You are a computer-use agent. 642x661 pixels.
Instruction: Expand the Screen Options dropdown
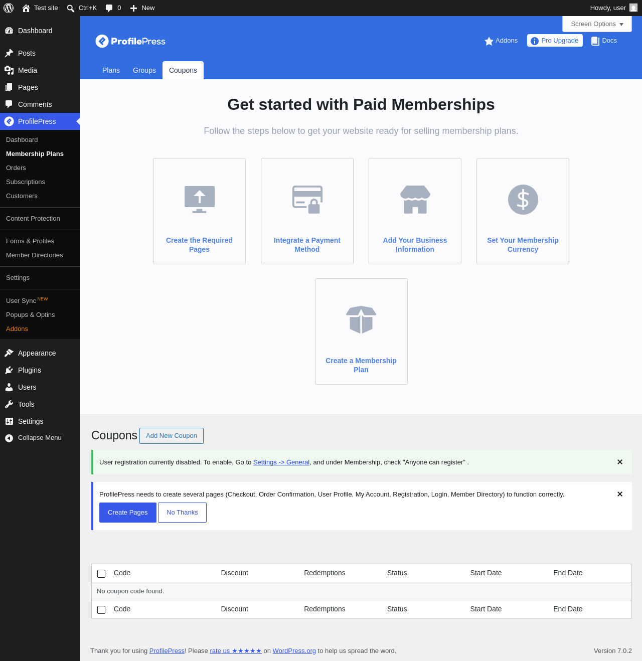[597, 24]
